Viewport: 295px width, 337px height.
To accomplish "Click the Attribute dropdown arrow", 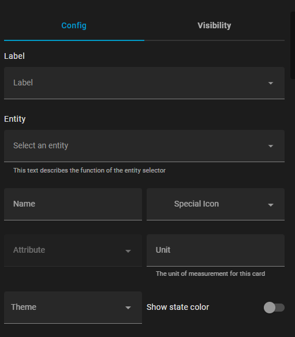I will pos(128,251).
